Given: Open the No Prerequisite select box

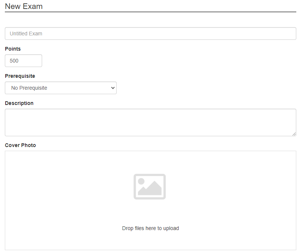Looking at the screenshot, I should tap(61, 88).
